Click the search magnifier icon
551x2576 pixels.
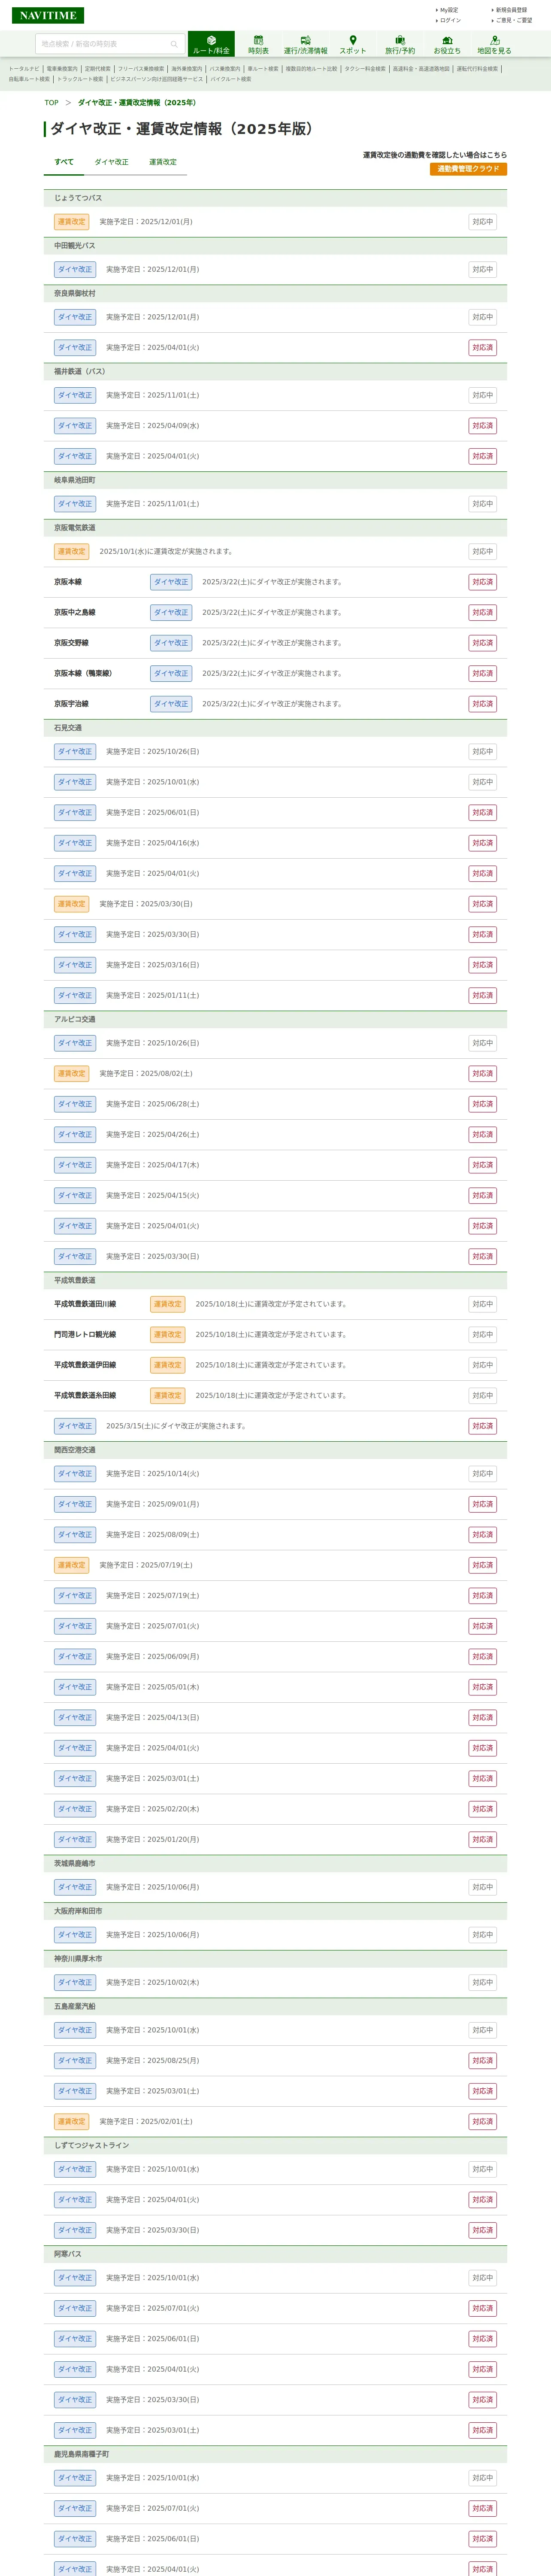click(174, 44)
